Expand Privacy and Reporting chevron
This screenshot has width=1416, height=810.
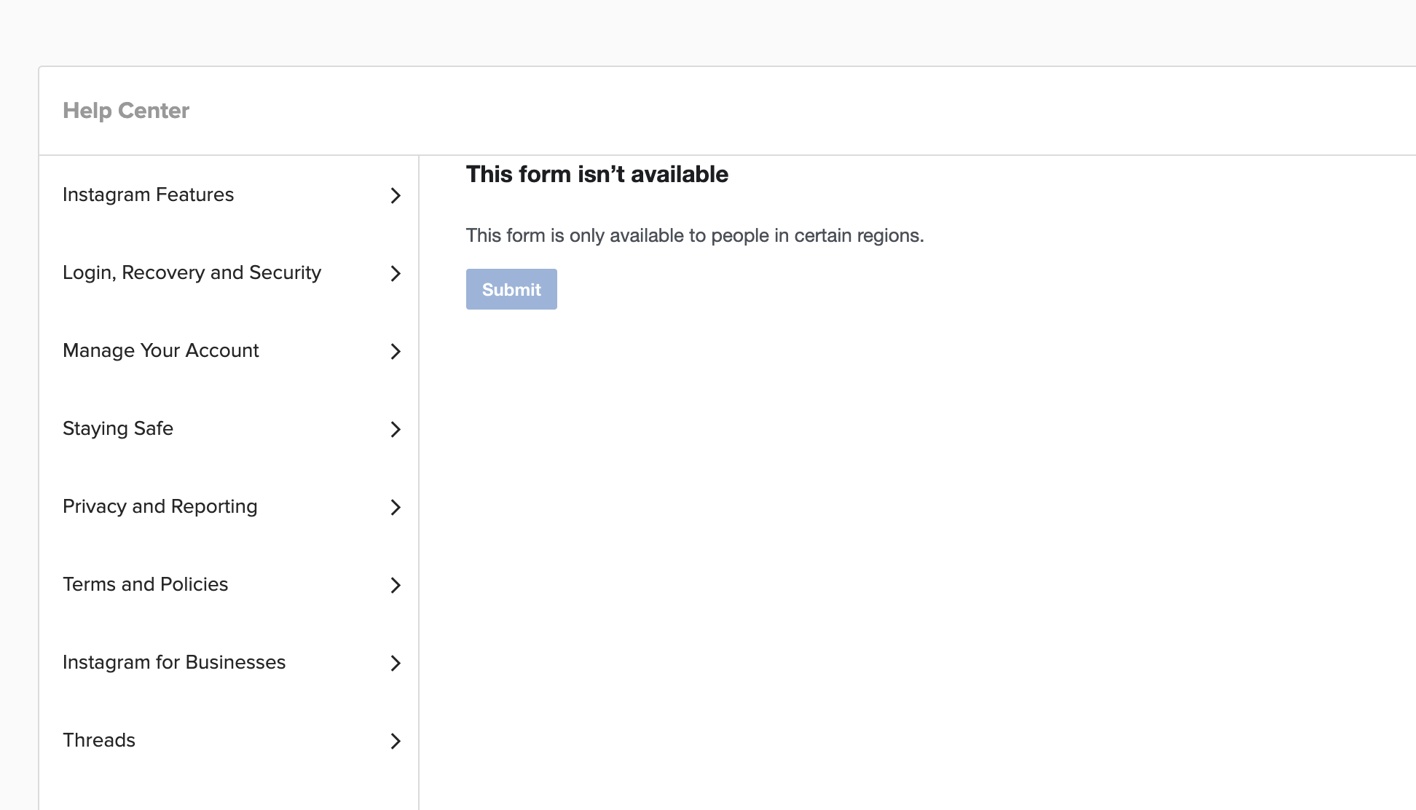396,507
